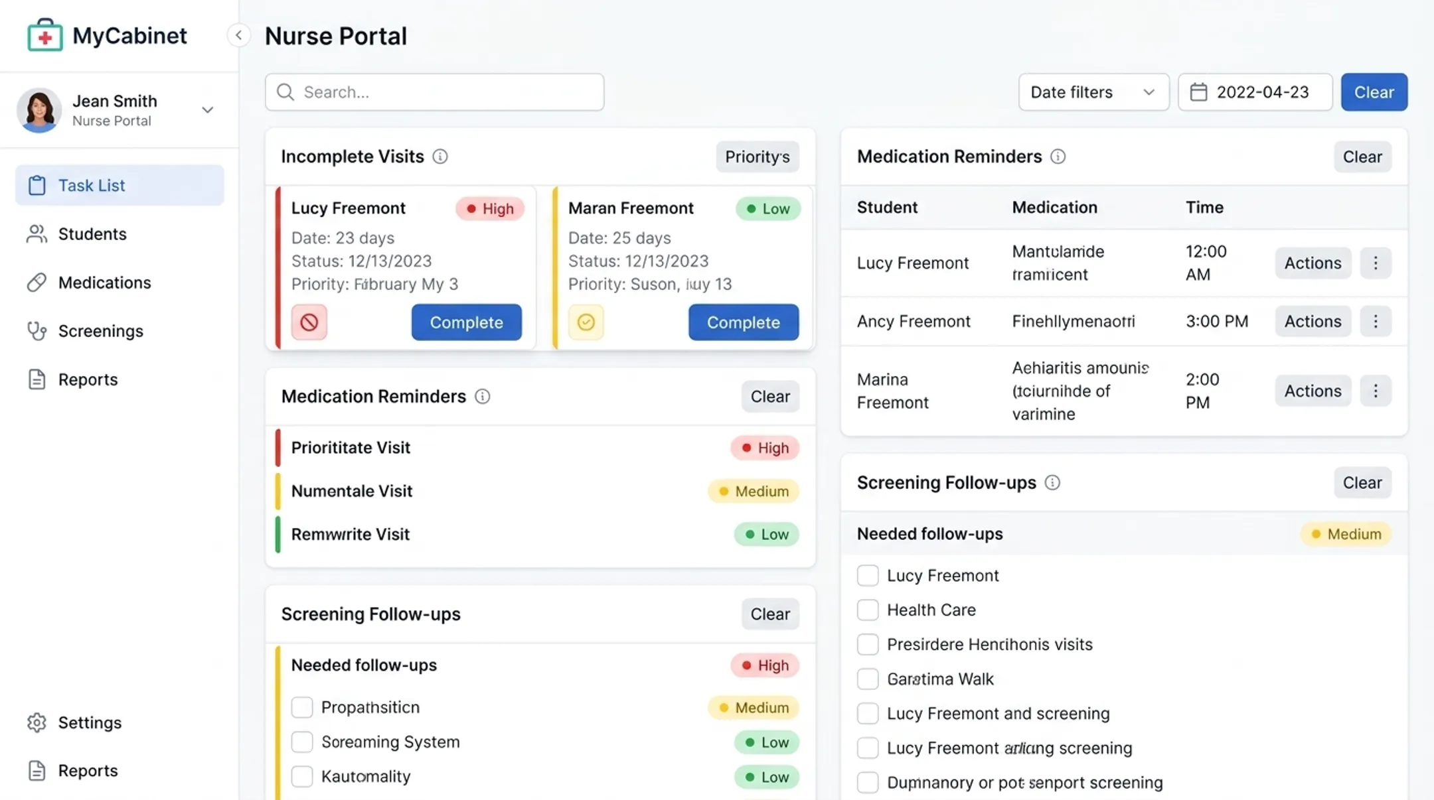Tick the Health Care checkbox
This screenshot has height=800, width=1434.
[868, 610]
